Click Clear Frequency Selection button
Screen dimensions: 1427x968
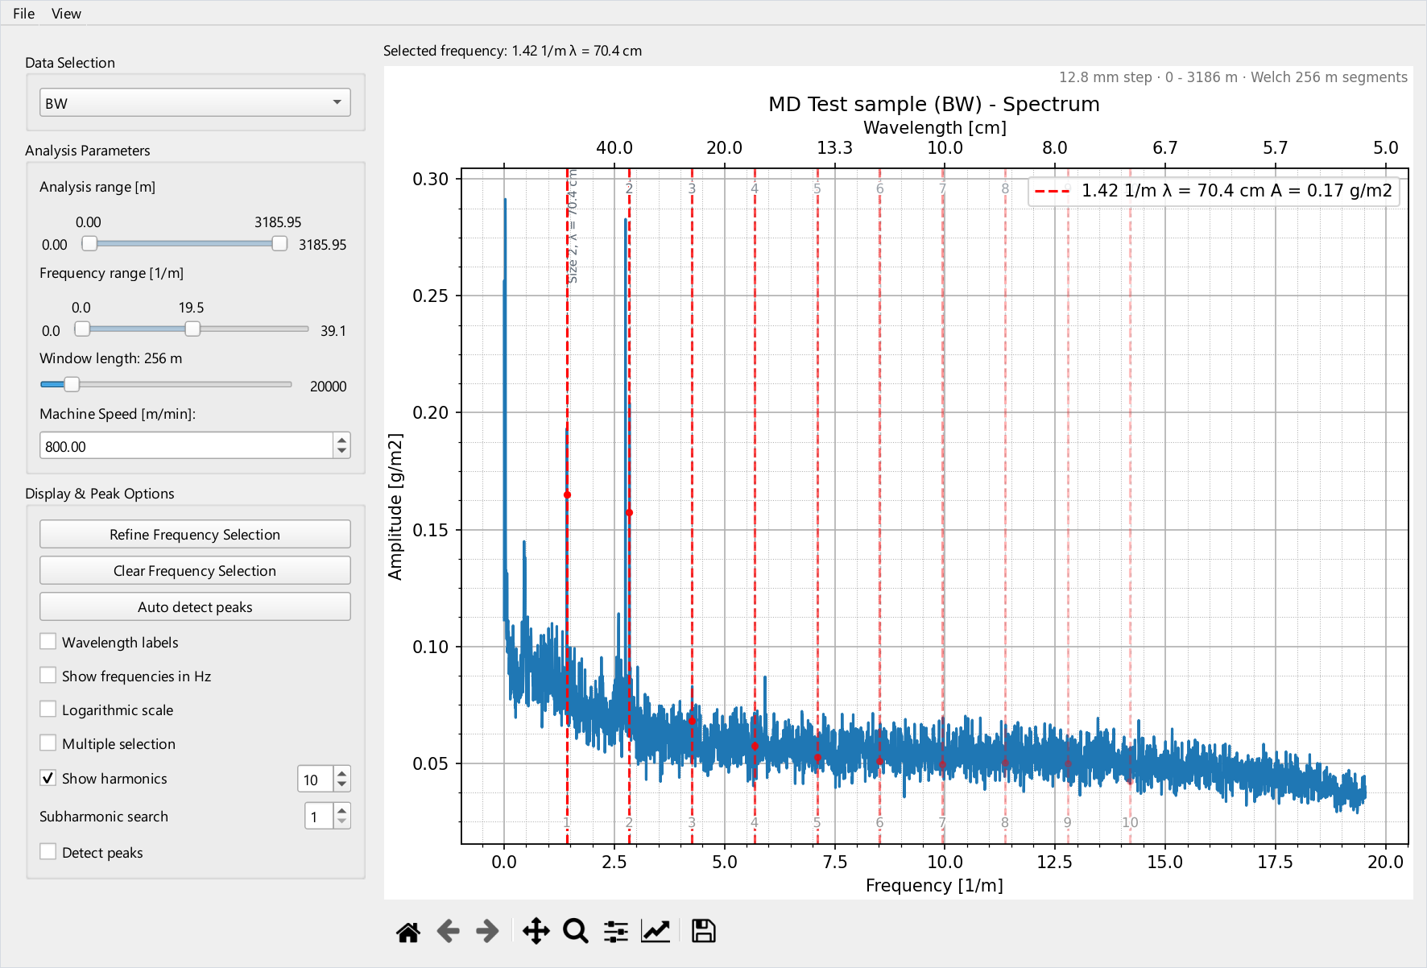click(x=195, y=571)
